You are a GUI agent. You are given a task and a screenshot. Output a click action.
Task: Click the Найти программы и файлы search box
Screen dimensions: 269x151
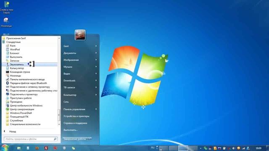[31, 139]
